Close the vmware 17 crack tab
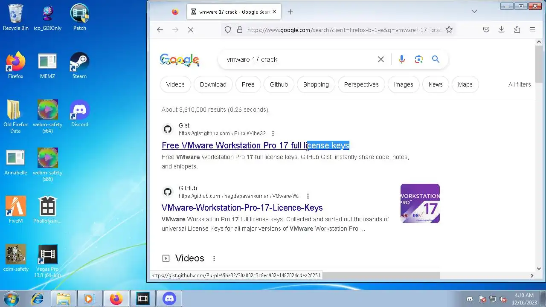The image size is (546, 307). coord(275,12)
